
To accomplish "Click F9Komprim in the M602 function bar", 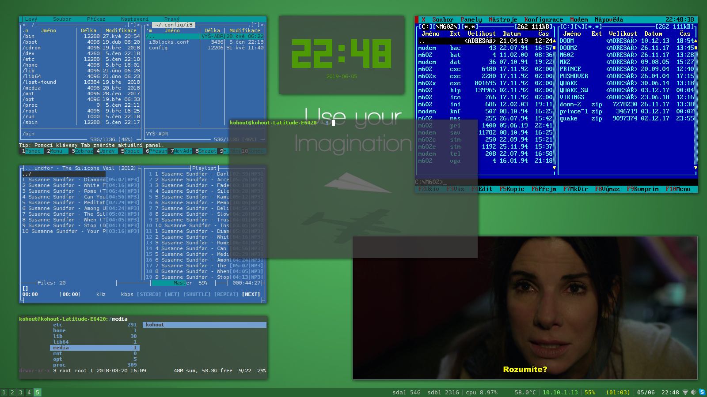I will click(x=642, y=189).
